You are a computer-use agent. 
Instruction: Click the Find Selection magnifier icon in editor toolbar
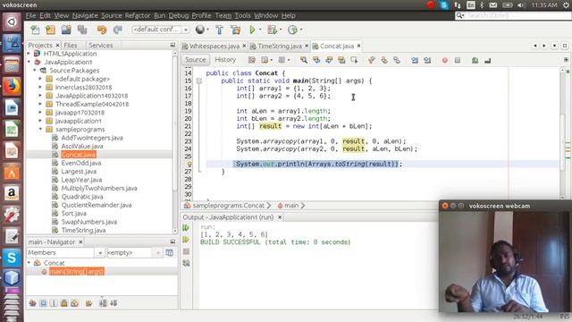pyautogui.click(x=304, y=60)
